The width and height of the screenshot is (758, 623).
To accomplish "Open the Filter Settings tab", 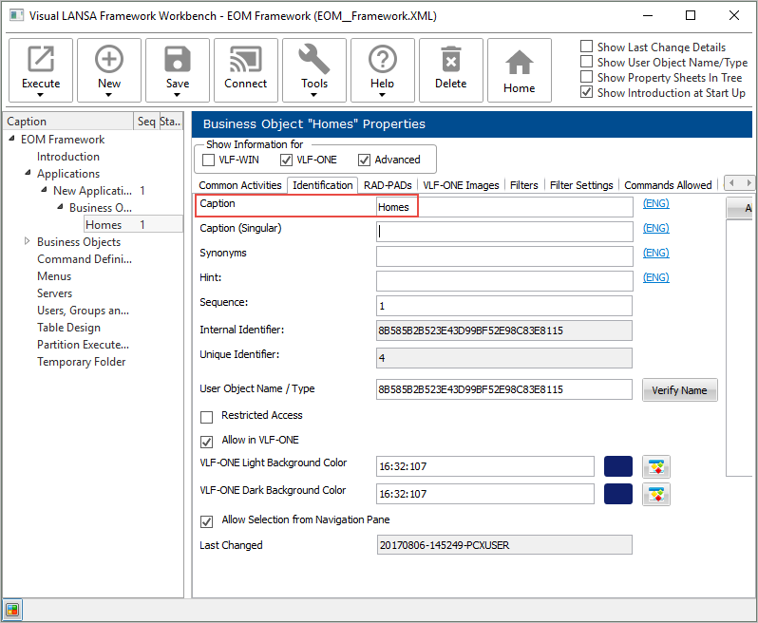I will pyautogui.click(x=580, y=185).
